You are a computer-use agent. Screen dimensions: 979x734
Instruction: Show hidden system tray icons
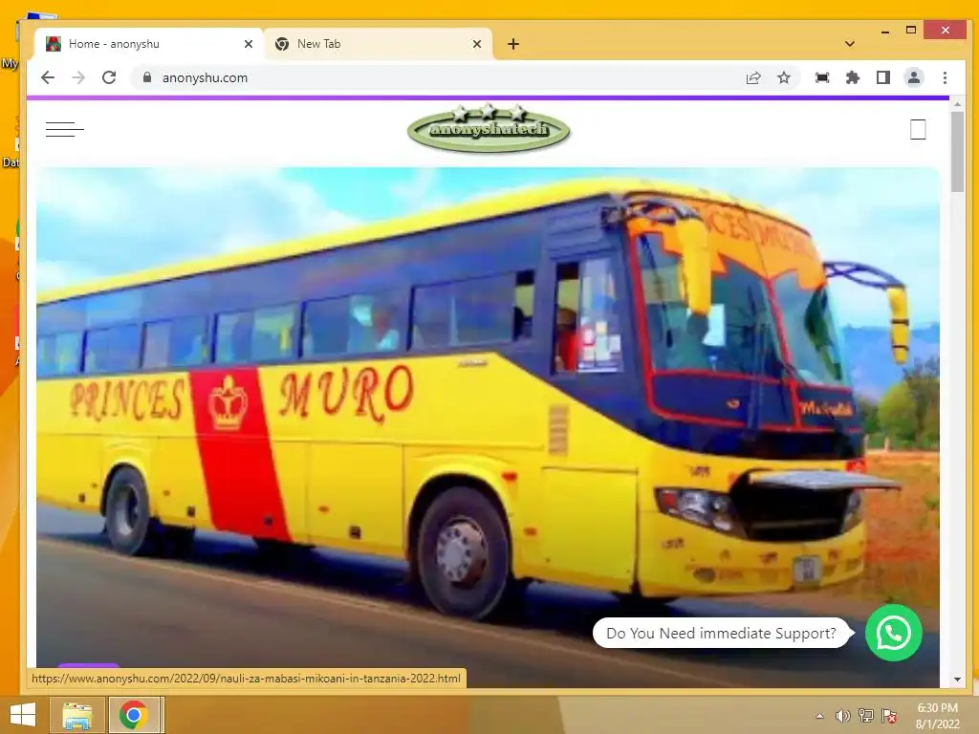(x=819, y=716)
